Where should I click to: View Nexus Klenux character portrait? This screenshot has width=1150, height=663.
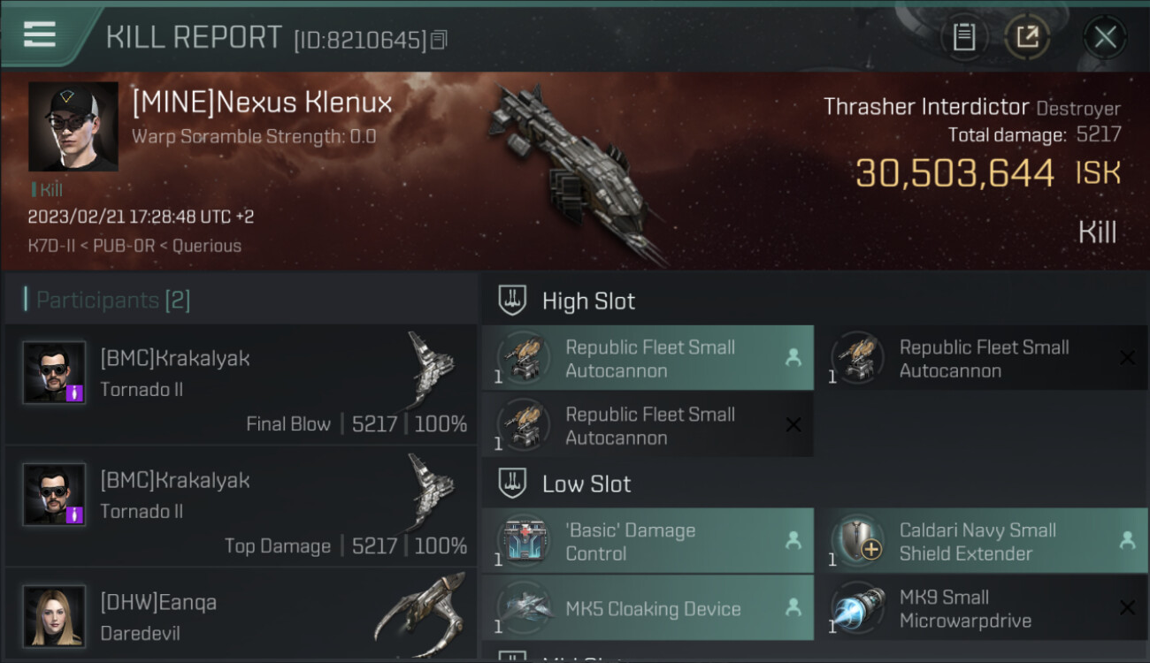pos(73,126)
